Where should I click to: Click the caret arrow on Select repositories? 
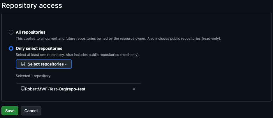pos(66,64)
